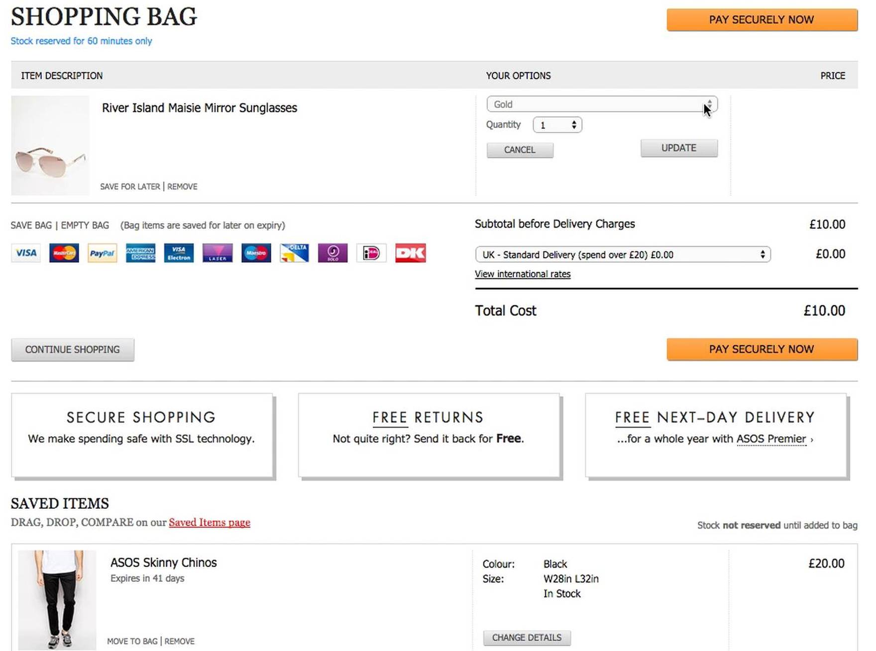Click the Update button for the sunglasses
The height and width of the screenshot is (651, 876).
coord(678,148)
